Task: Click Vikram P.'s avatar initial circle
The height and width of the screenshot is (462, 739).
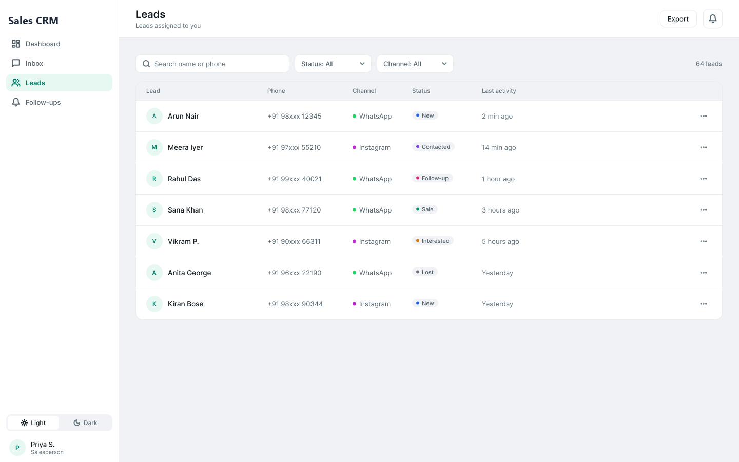Action: [154, 241]
